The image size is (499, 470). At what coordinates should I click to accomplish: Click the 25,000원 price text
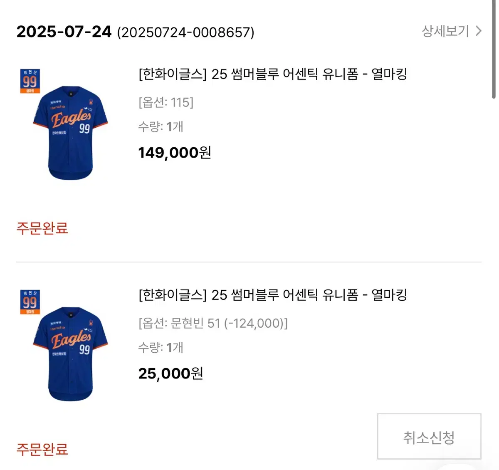170,374
